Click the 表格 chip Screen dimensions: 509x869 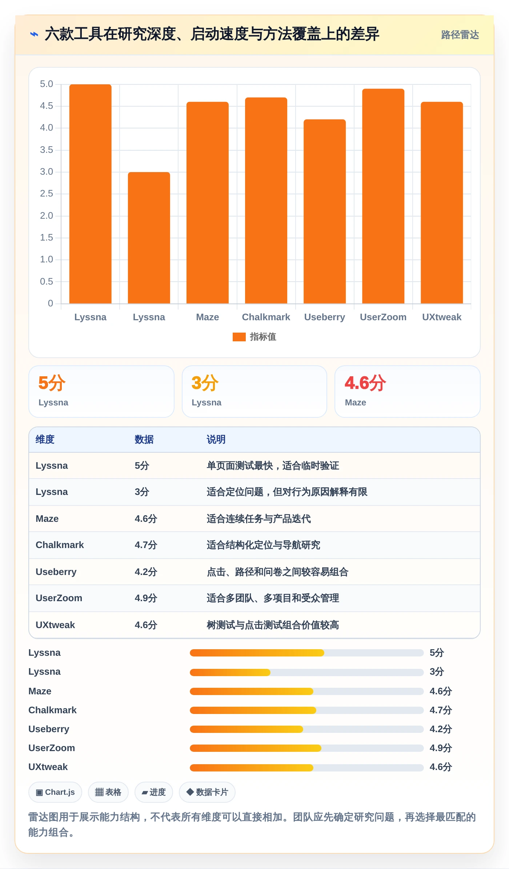point(108,792)
